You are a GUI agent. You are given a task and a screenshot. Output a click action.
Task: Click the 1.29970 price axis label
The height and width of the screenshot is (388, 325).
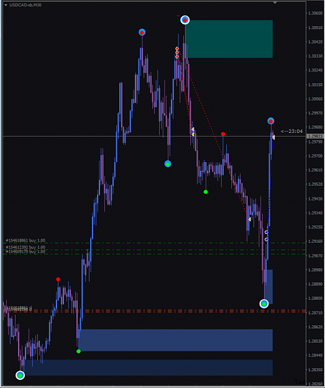pos(315,113)
